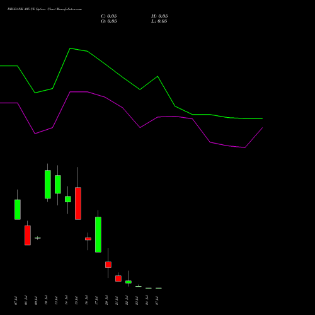This screenshot has width=315, height=315.
Task: Click the 22 Jul date label
Action: pyautogui.click(x=127, y=301)
